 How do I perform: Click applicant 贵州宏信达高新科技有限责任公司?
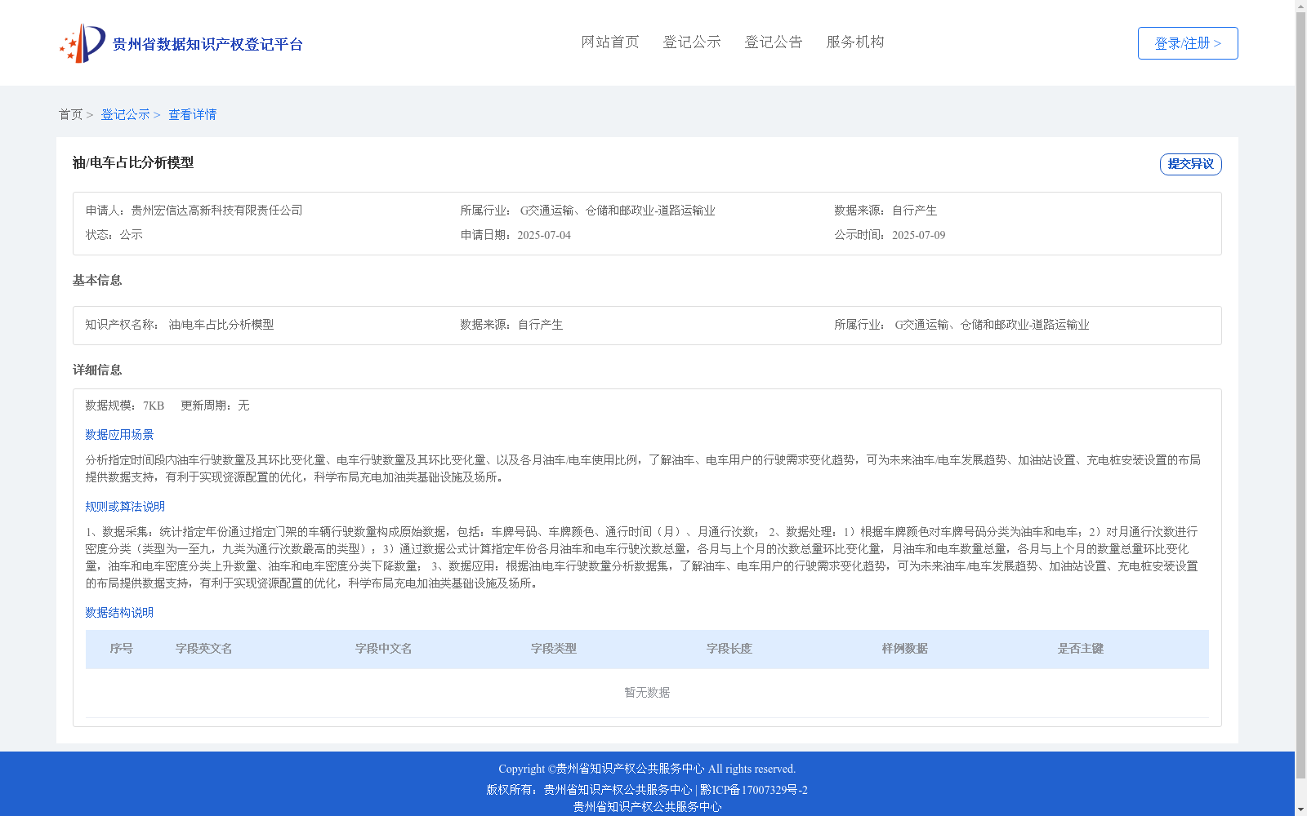click(216, 211)
